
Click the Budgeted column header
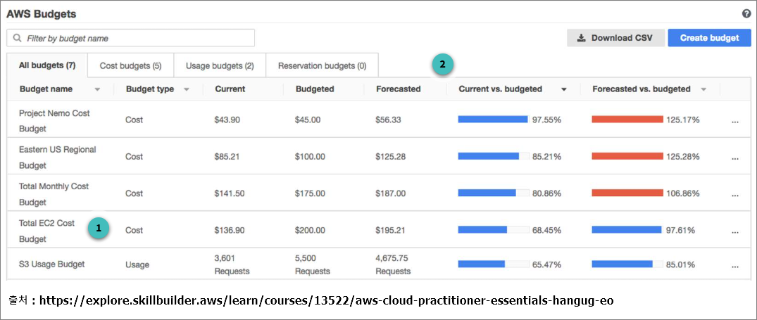tap(315, 89)
